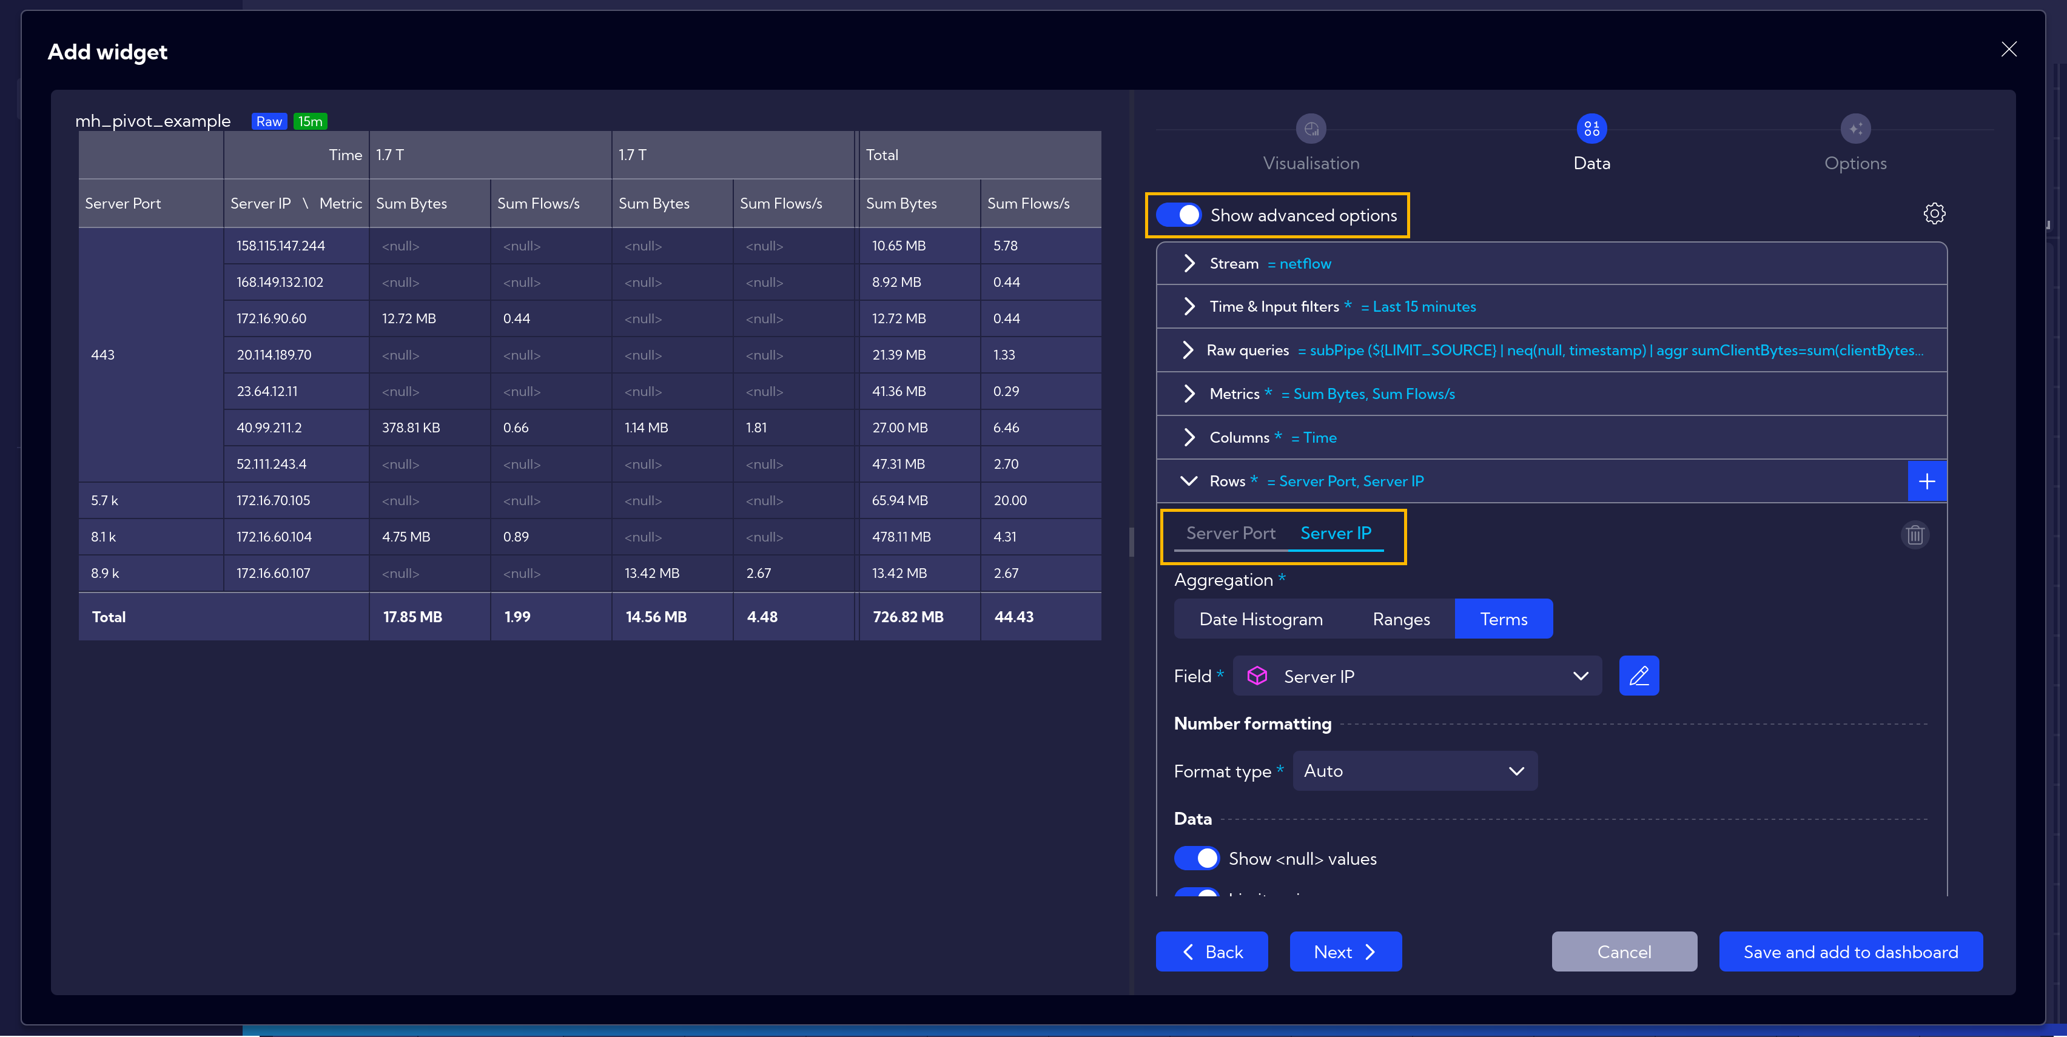Image resolution: width=2067 pixels, height=1037 pixels.
Task: Select the Data step icon
Action: pyautogui.click(x=1591, y=129)
